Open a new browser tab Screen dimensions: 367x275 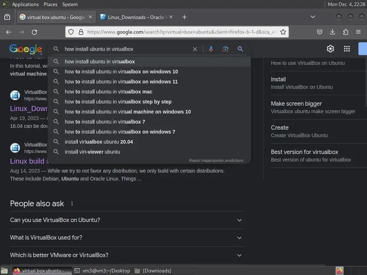click(185, 17)
